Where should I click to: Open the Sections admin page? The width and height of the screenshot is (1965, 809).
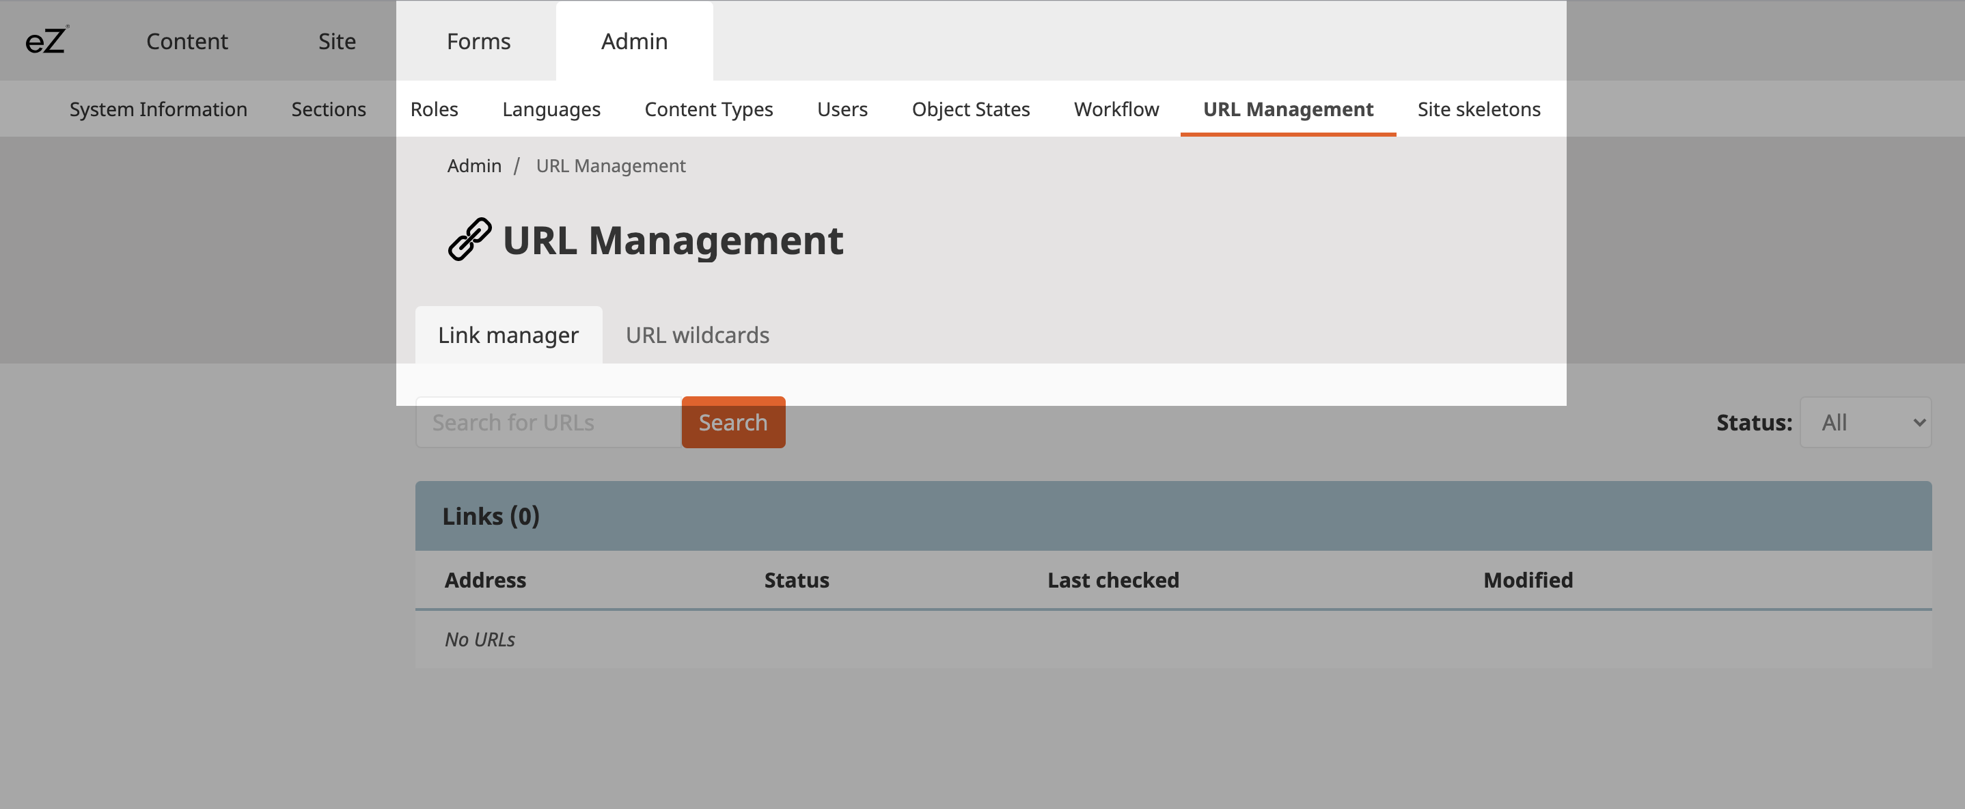[x=328, y=109]
